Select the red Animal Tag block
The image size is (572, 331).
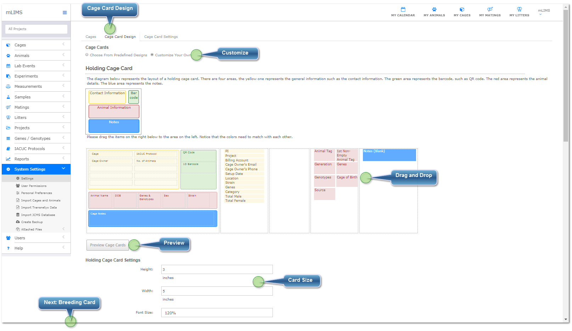(x=324, y=155)
